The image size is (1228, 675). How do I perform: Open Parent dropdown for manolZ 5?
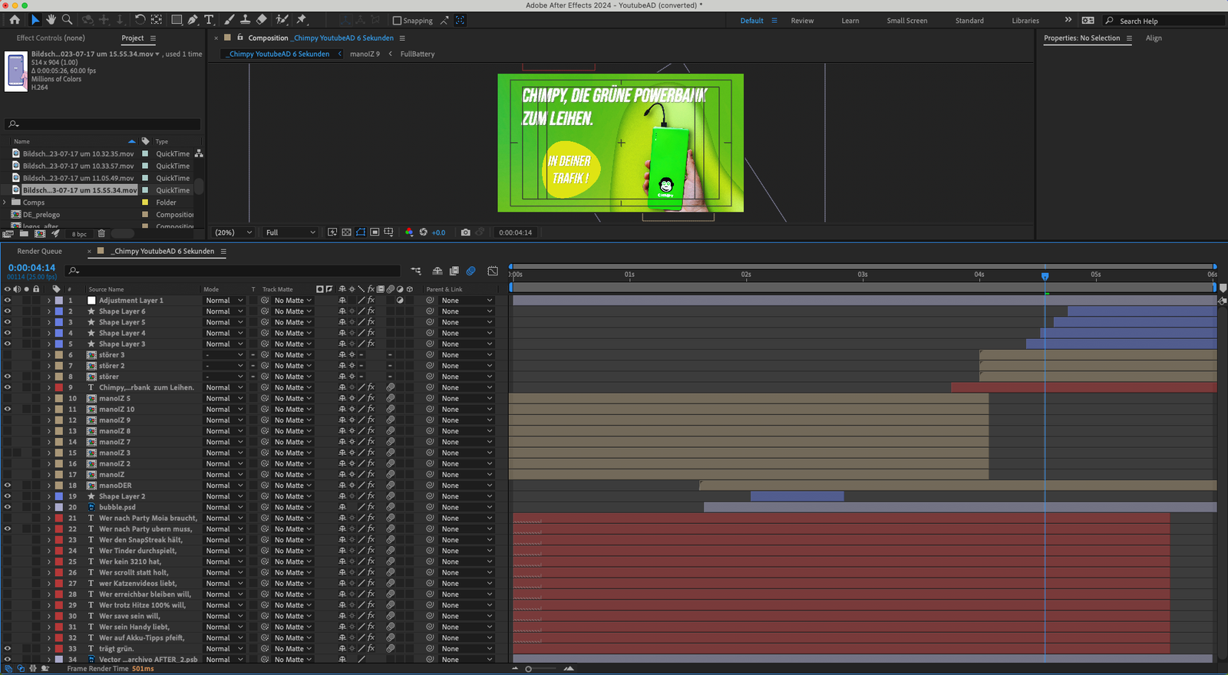[467, 398]
